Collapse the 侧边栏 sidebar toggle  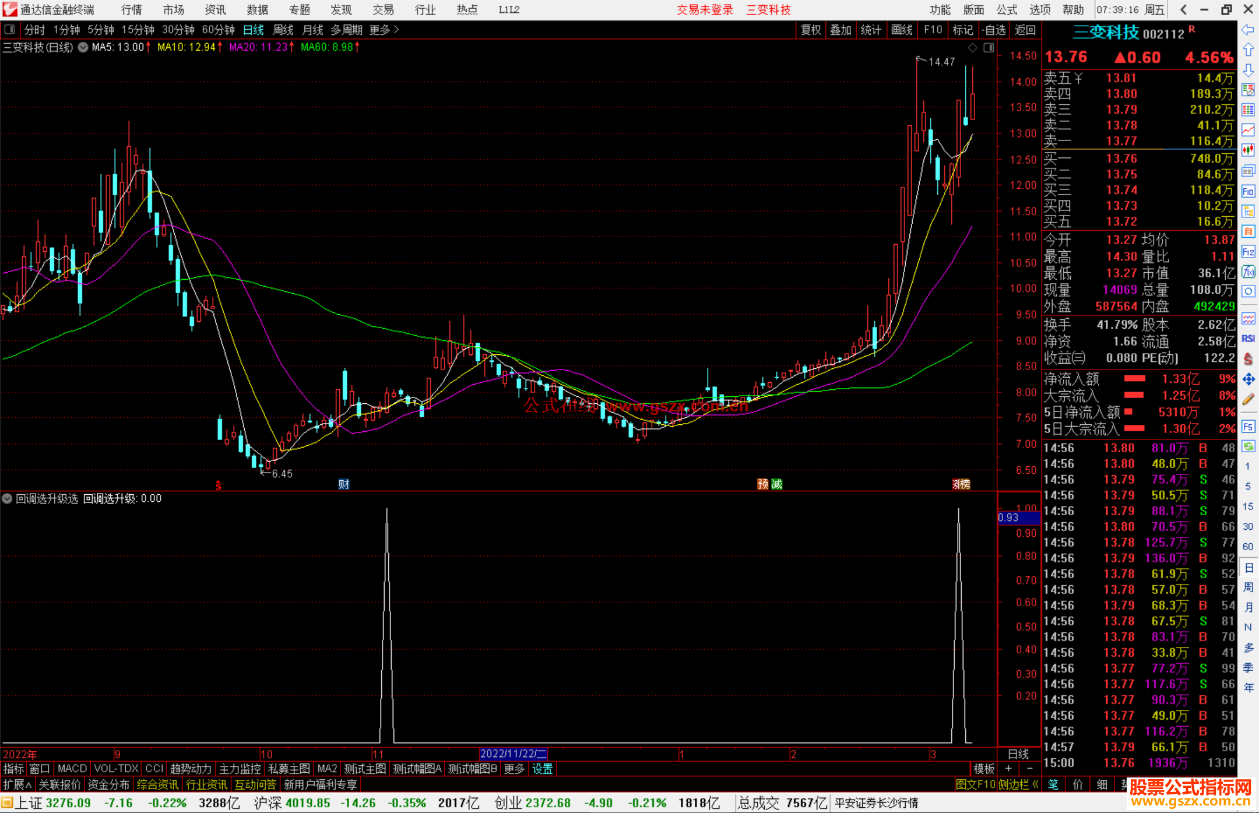1018,784
